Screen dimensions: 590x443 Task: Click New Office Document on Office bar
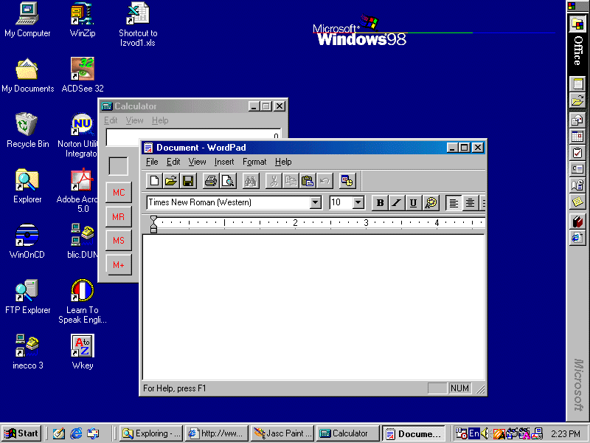[577, 83]
